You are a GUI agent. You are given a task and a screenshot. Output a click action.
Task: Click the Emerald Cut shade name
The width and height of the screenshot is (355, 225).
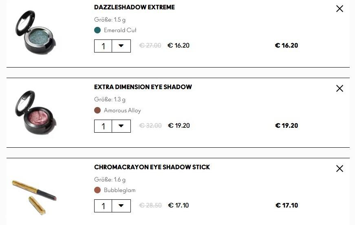coord(120,30)
